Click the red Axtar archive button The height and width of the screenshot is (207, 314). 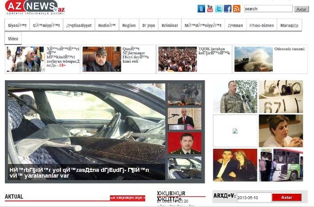point(287,197)
